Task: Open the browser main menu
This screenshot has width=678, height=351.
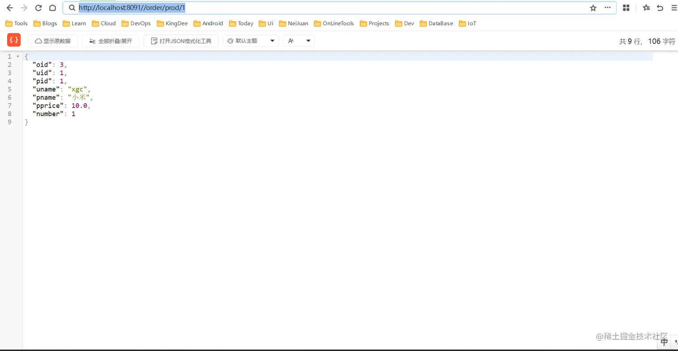Action: coord(674,8)
